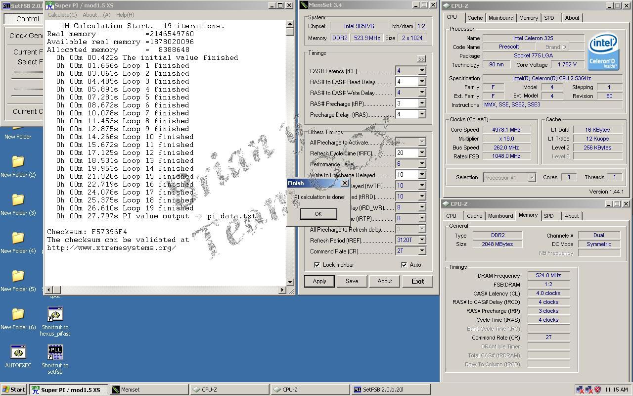The image size is (633, 396).
Task: Click the Core Speed value field
Action: (x=506, y=130)
